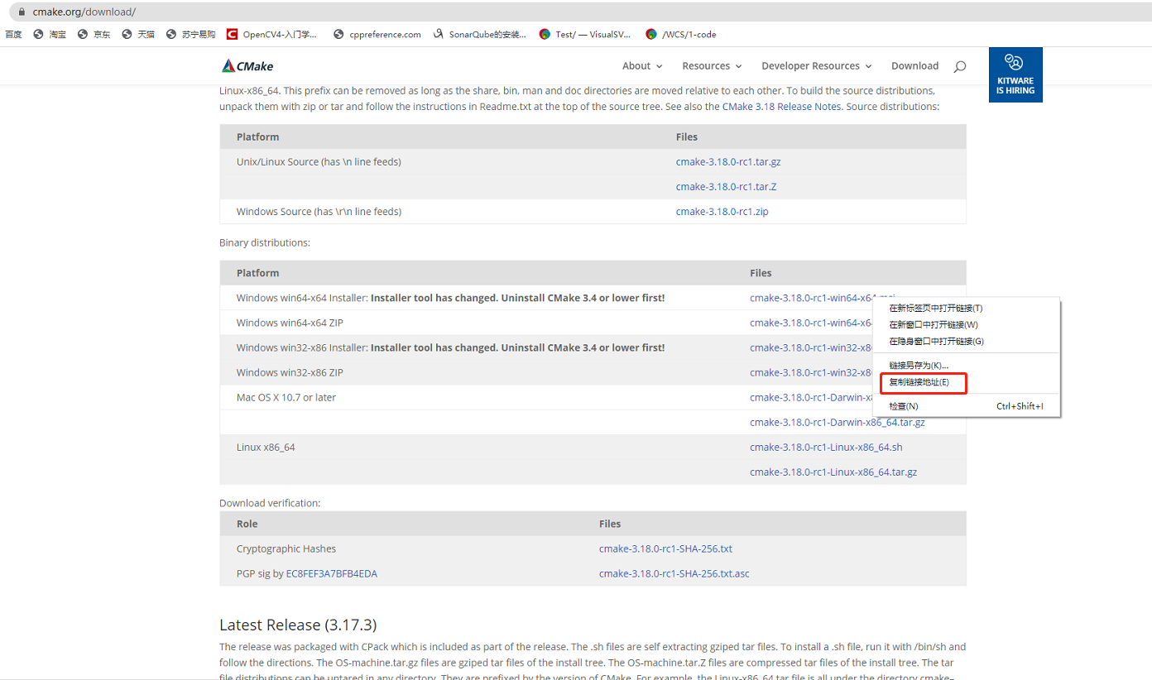Click the Kitware Is Hiring badge
Image resolution: width=1152 pixels, height=680 pixels.
[x=1015, y=74]
